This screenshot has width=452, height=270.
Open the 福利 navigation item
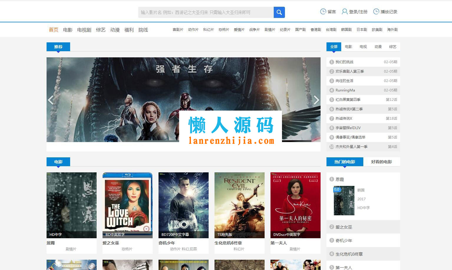pos(129,29)
